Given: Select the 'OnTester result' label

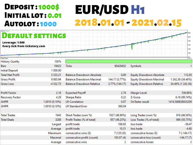Looking at the screenshot, I should tap(140, 102).
